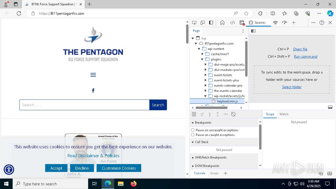Click the Step into debugger icon
This screenshot has height=189, width=336.
click(x=210, y=114)
